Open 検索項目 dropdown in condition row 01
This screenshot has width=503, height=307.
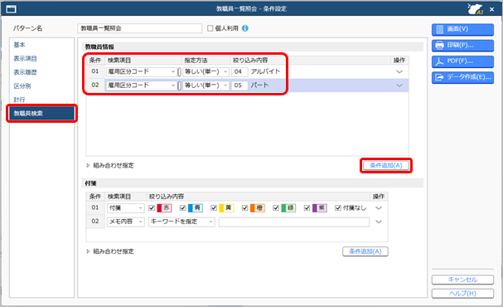coord(141,71)
